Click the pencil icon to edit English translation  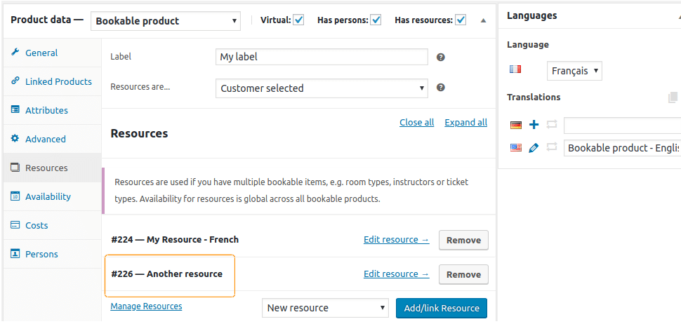pyautogui.click(x=534, y=148)
